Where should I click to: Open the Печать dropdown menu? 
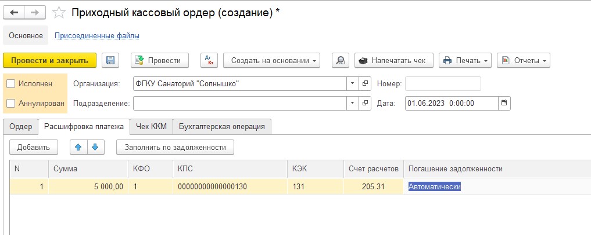(x=465, y=60)
